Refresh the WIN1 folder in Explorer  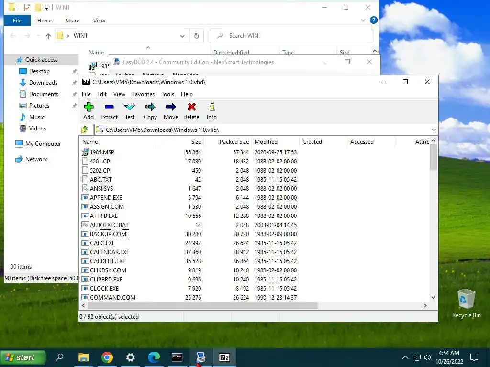(197, 36)
